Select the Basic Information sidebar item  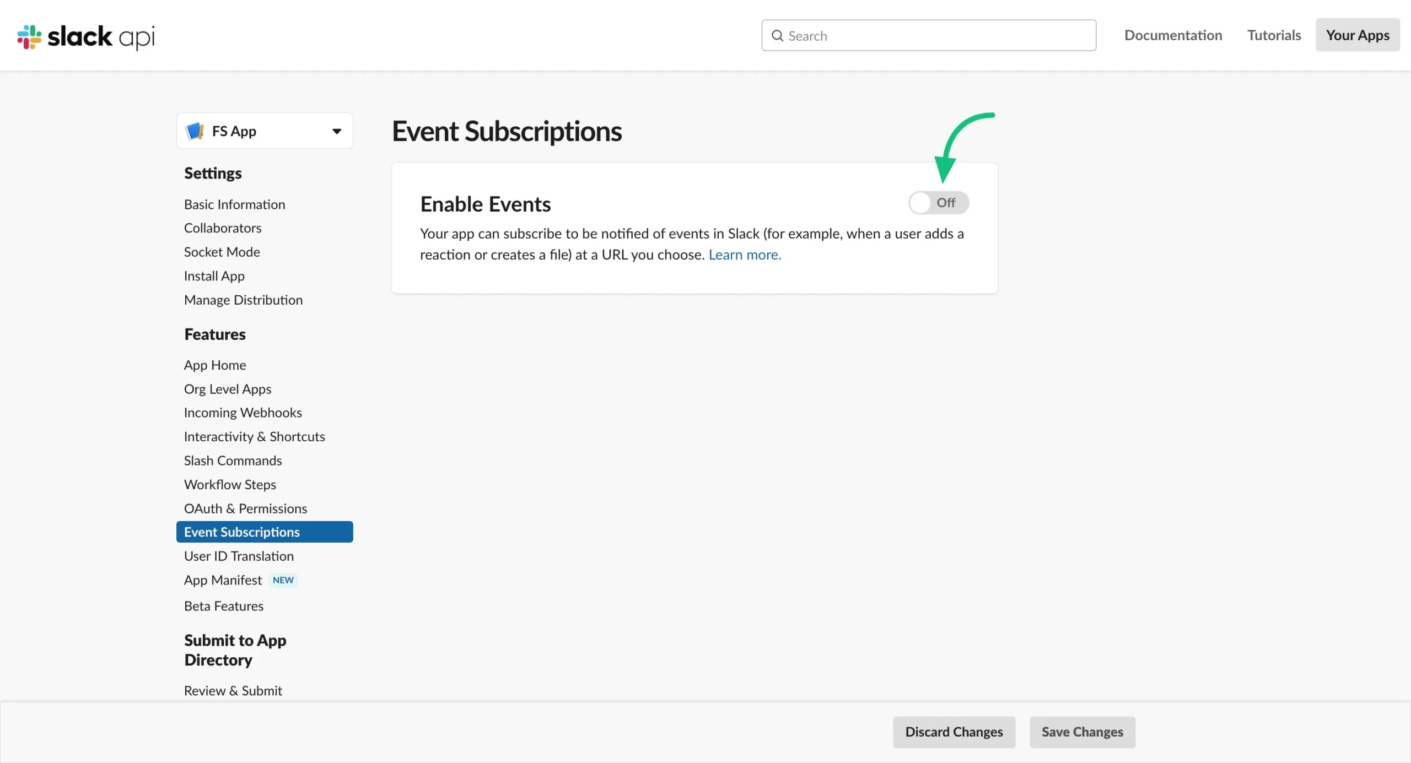(x=234, y=205)
